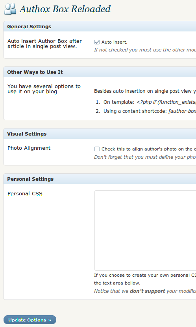The width and height of the screenshot is (196, 327).
Task: Click the 'If not checked' hint text
Action: pos(145,50)
